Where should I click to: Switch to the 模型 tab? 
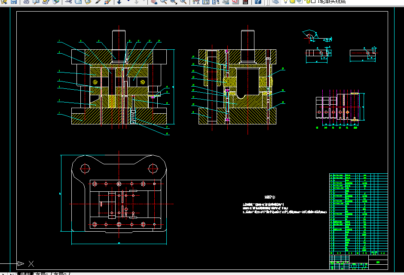click(25, 274)
